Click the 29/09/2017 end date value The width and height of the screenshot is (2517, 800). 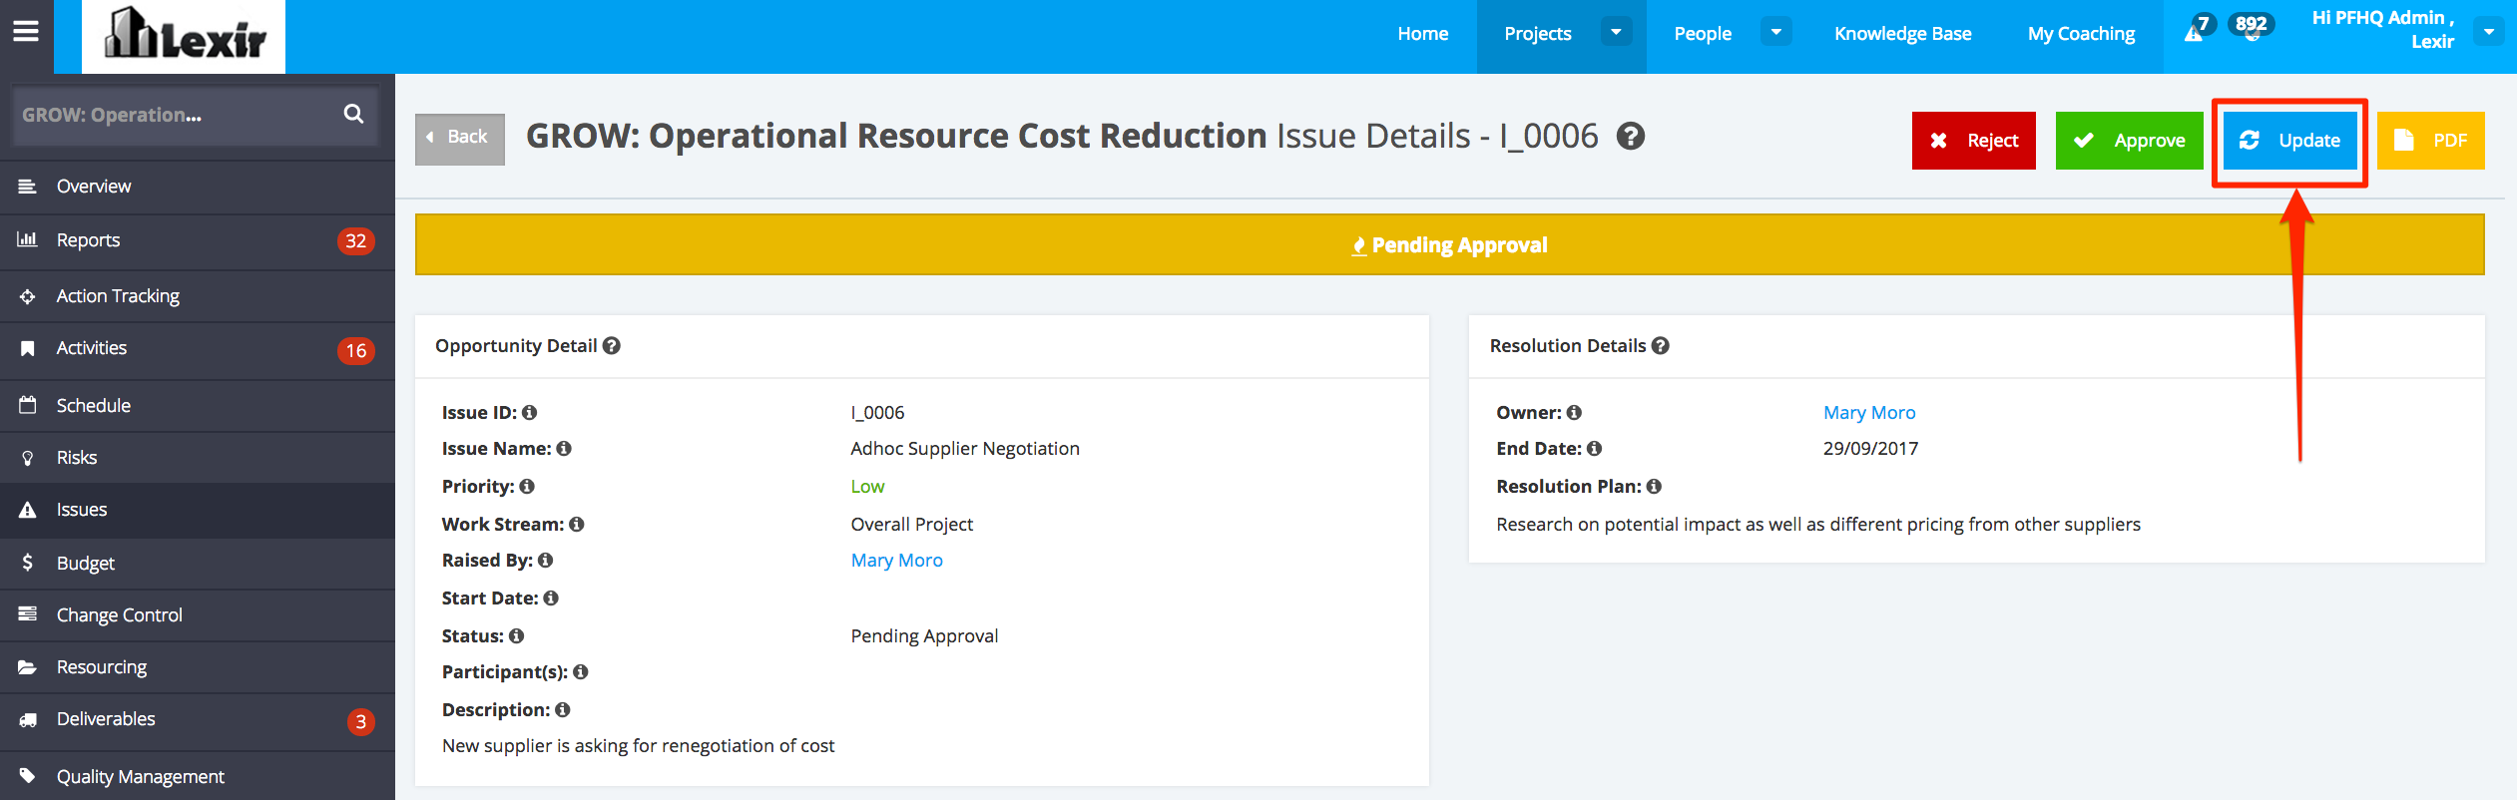tap(1870, 448)
